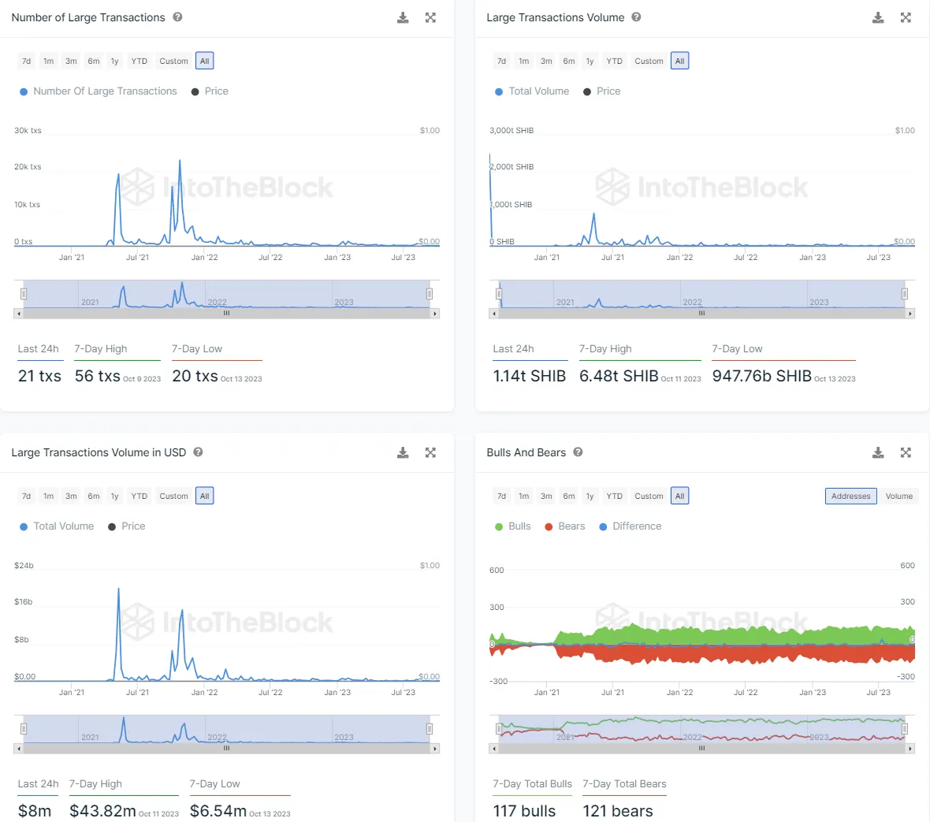This screenshot has width=930, height=822.
Task: Select Addresses view in Bulls And Bears
Action: (850, 497)
